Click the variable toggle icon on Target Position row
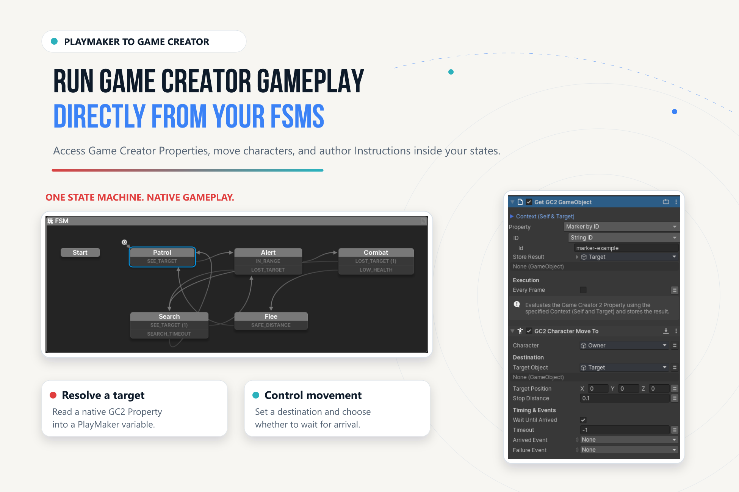The image size is (739, 492). [675, 389]
